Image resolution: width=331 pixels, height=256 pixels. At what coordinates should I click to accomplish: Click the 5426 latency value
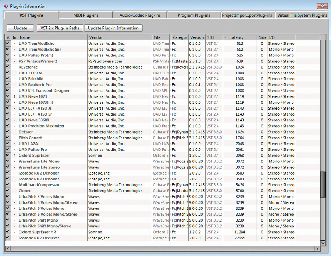pyautogui.click(x=240, y=185)
